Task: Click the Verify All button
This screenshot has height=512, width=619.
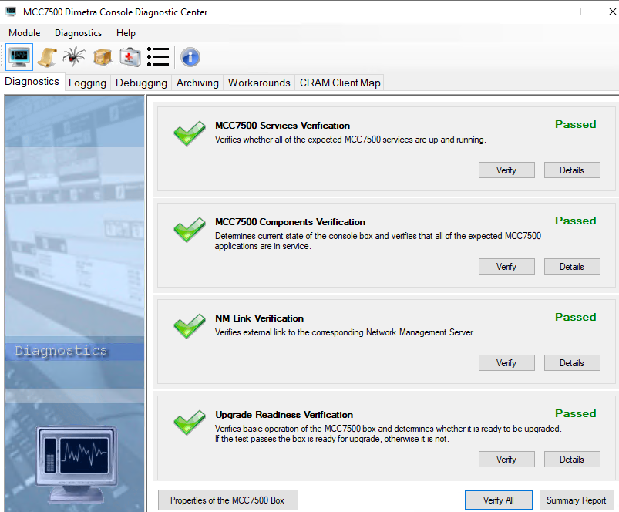Action: (x=499, y=500)
